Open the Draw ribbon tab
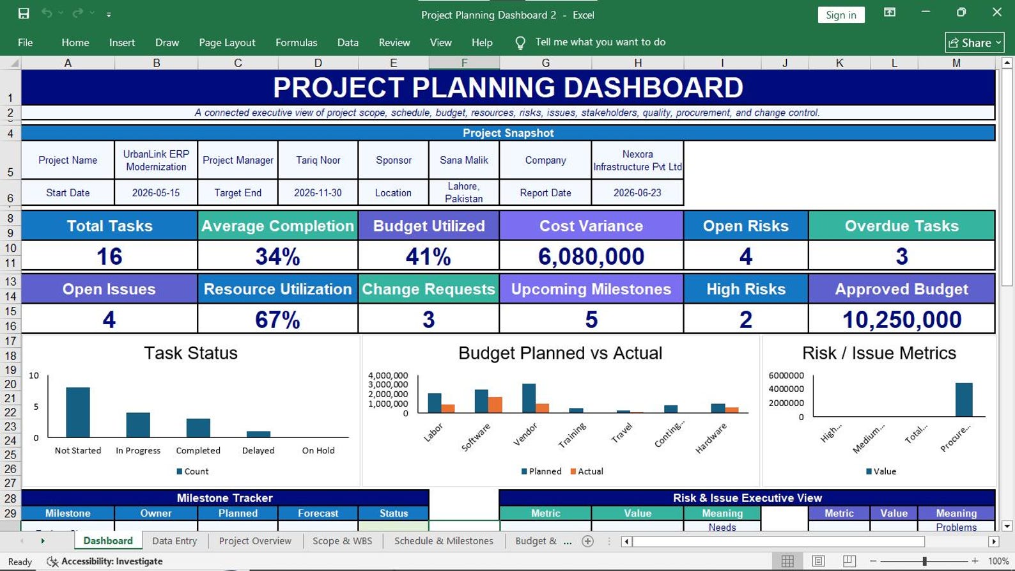This screenshot has height=571, width=1015. coord(167,42)
